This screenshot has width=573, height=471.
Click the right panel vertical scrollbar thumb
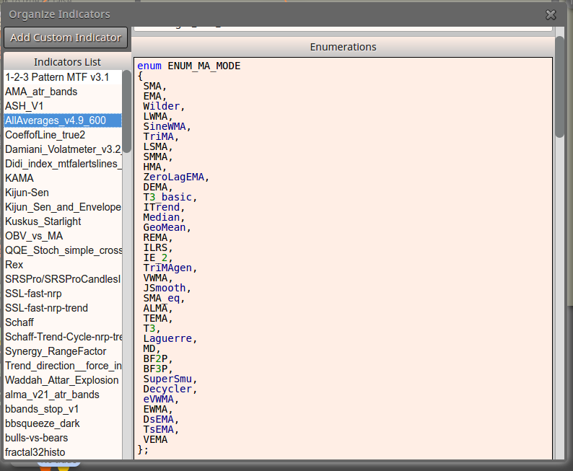click(x=559, y=87)
